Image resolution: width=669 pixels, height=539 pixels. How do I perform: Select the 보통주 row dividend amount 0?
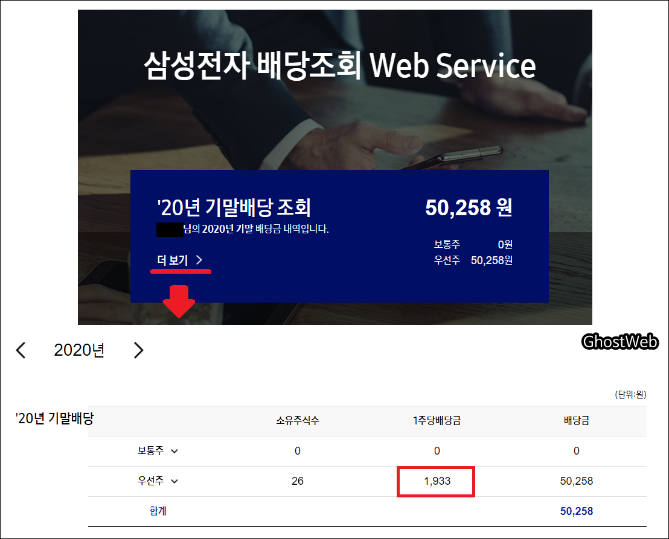[577, 451]
